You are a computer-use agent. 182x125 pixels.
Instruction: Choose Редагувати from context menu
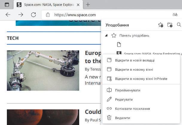click(x=141, y=99)
